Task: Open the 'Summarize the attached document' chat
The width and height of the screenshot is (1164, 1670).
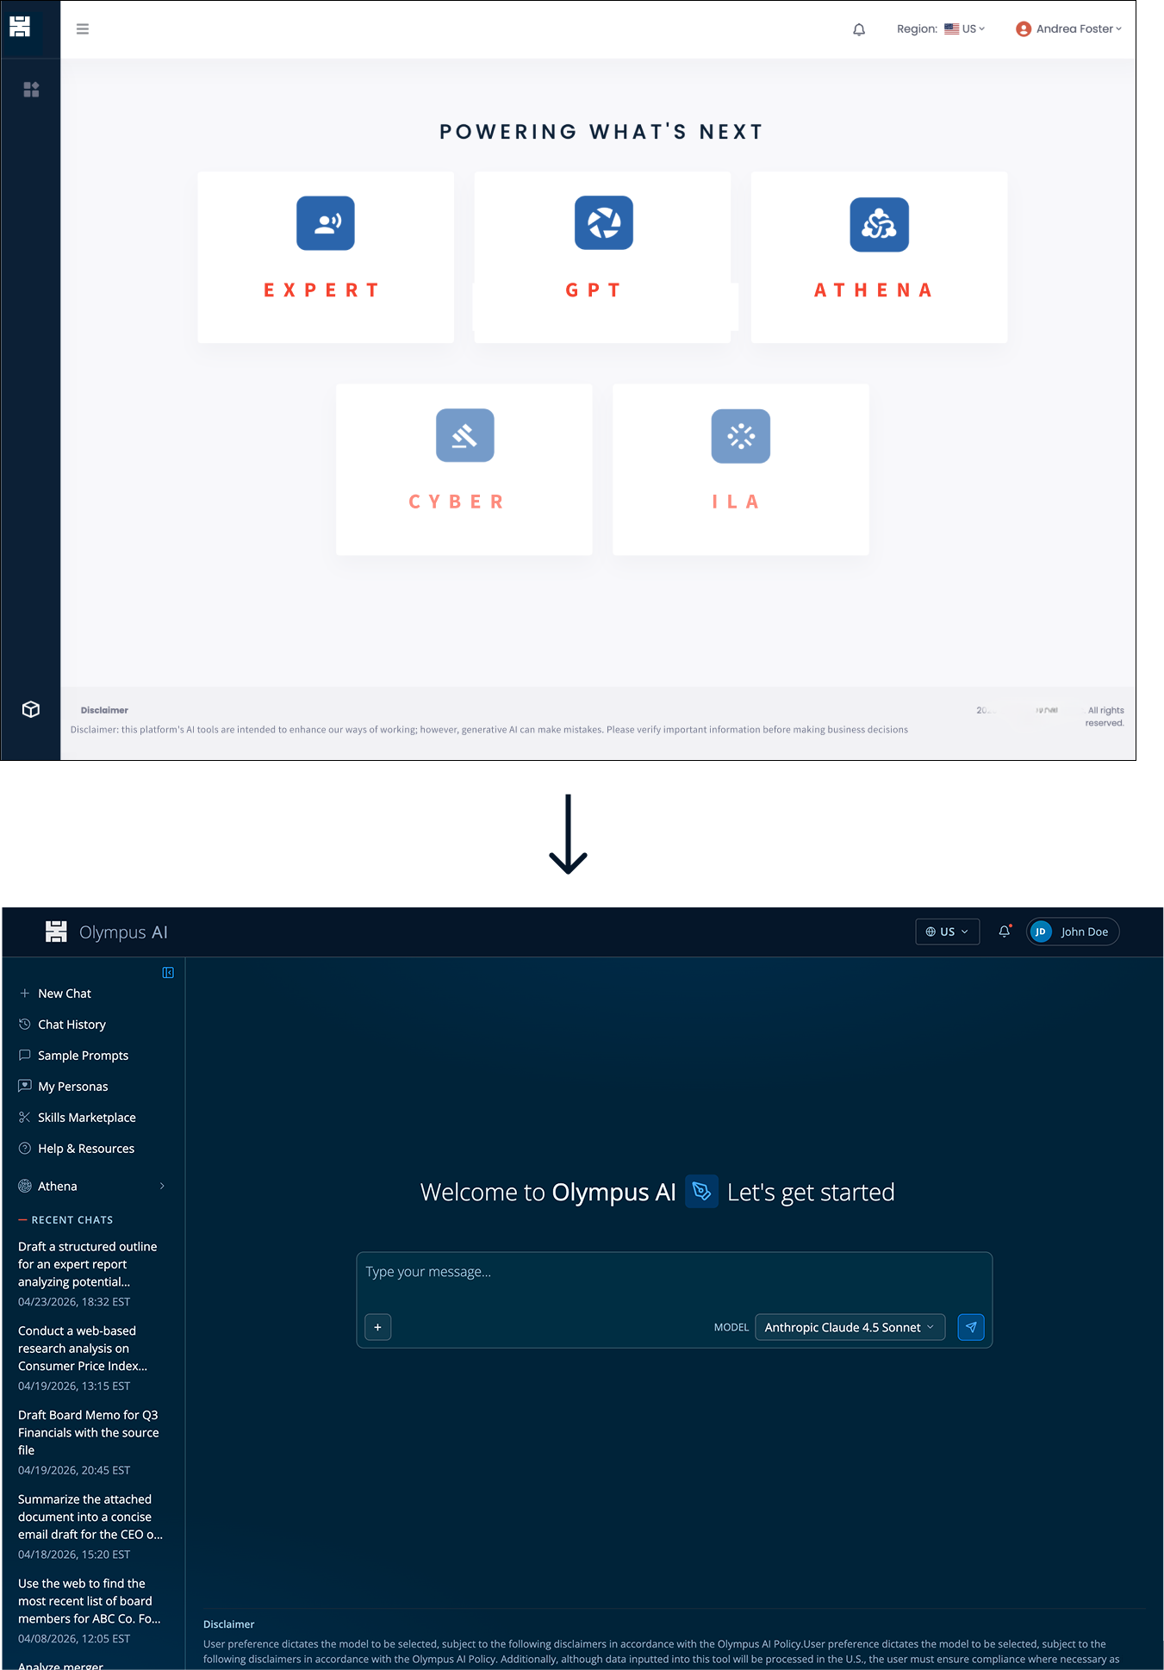Action: tap(90, 1517)
